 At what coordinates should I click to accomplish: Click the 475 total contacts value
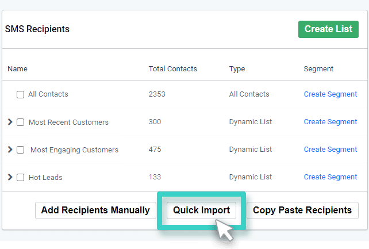pyautogui.click(x=155, y=149)
